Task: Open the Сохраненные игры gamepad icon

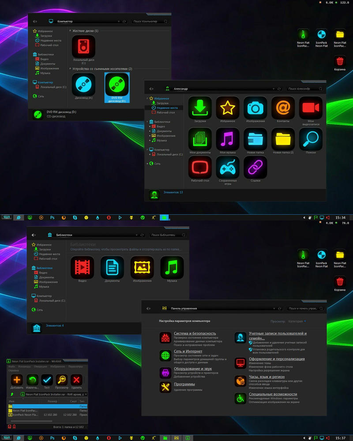Action: pos(228,168)
